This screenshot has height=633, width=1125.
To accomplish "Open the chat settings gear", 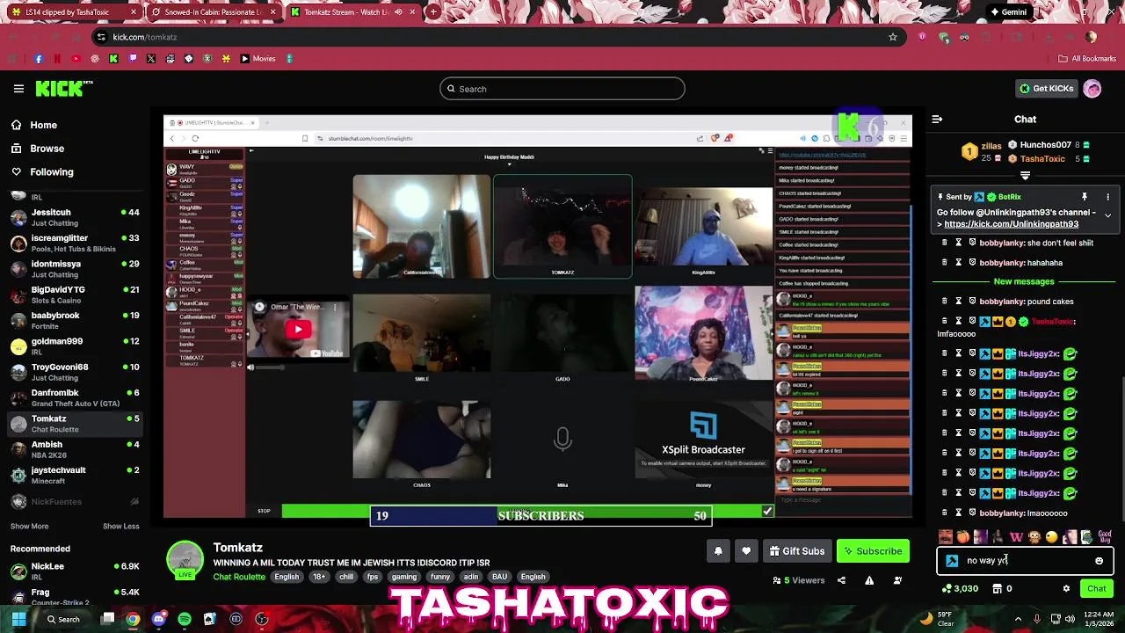I will (1066, 589).
